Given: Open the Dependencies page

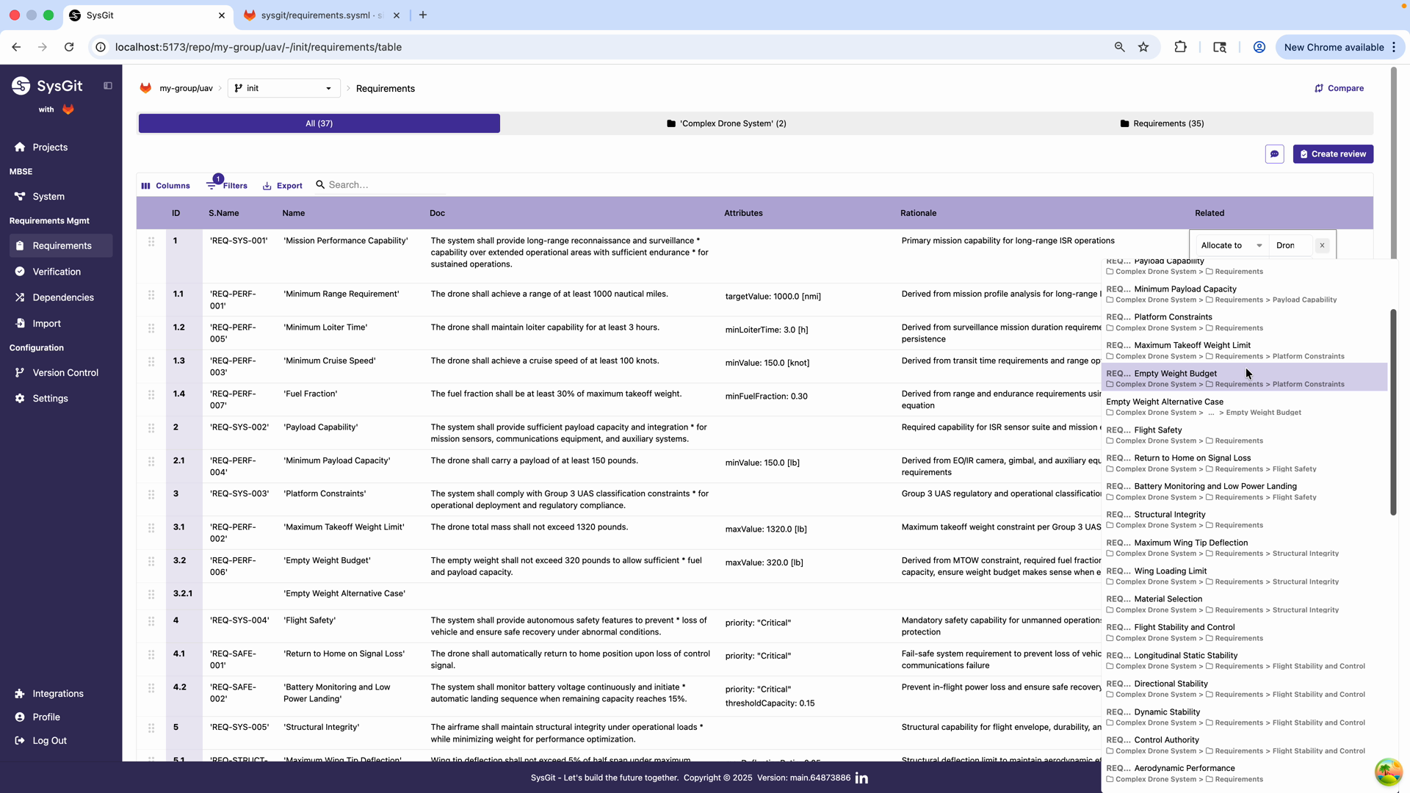Looking at the screenshot, I should (x=62, y=297).
